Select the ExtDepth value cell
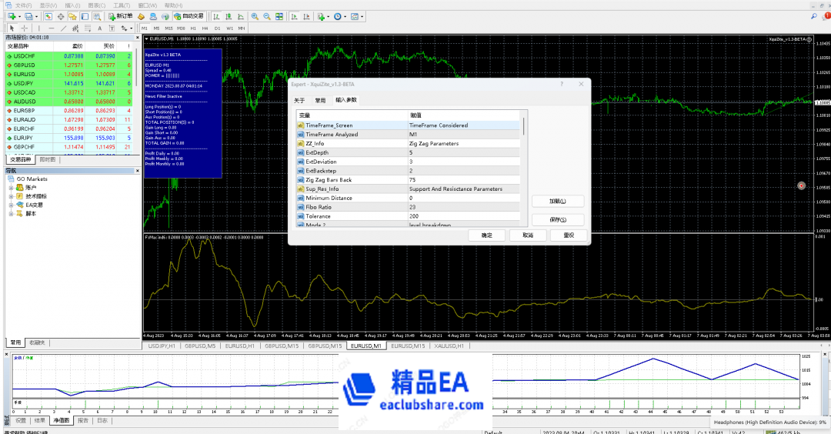831x434 pixels. point(462,152)
